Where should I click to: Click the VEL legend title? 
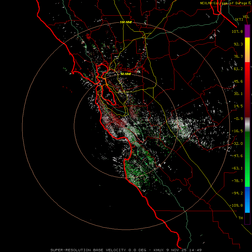pos(246,17)
